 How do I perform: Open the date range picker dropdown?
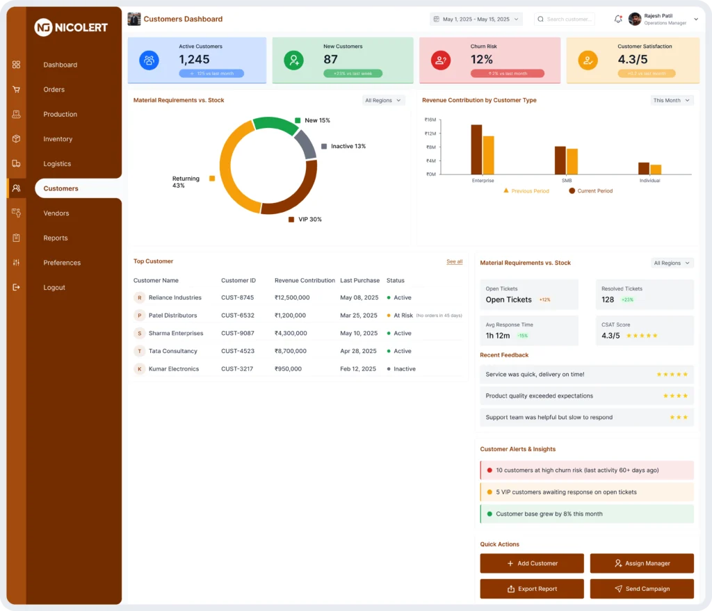[x=476, y=19]
